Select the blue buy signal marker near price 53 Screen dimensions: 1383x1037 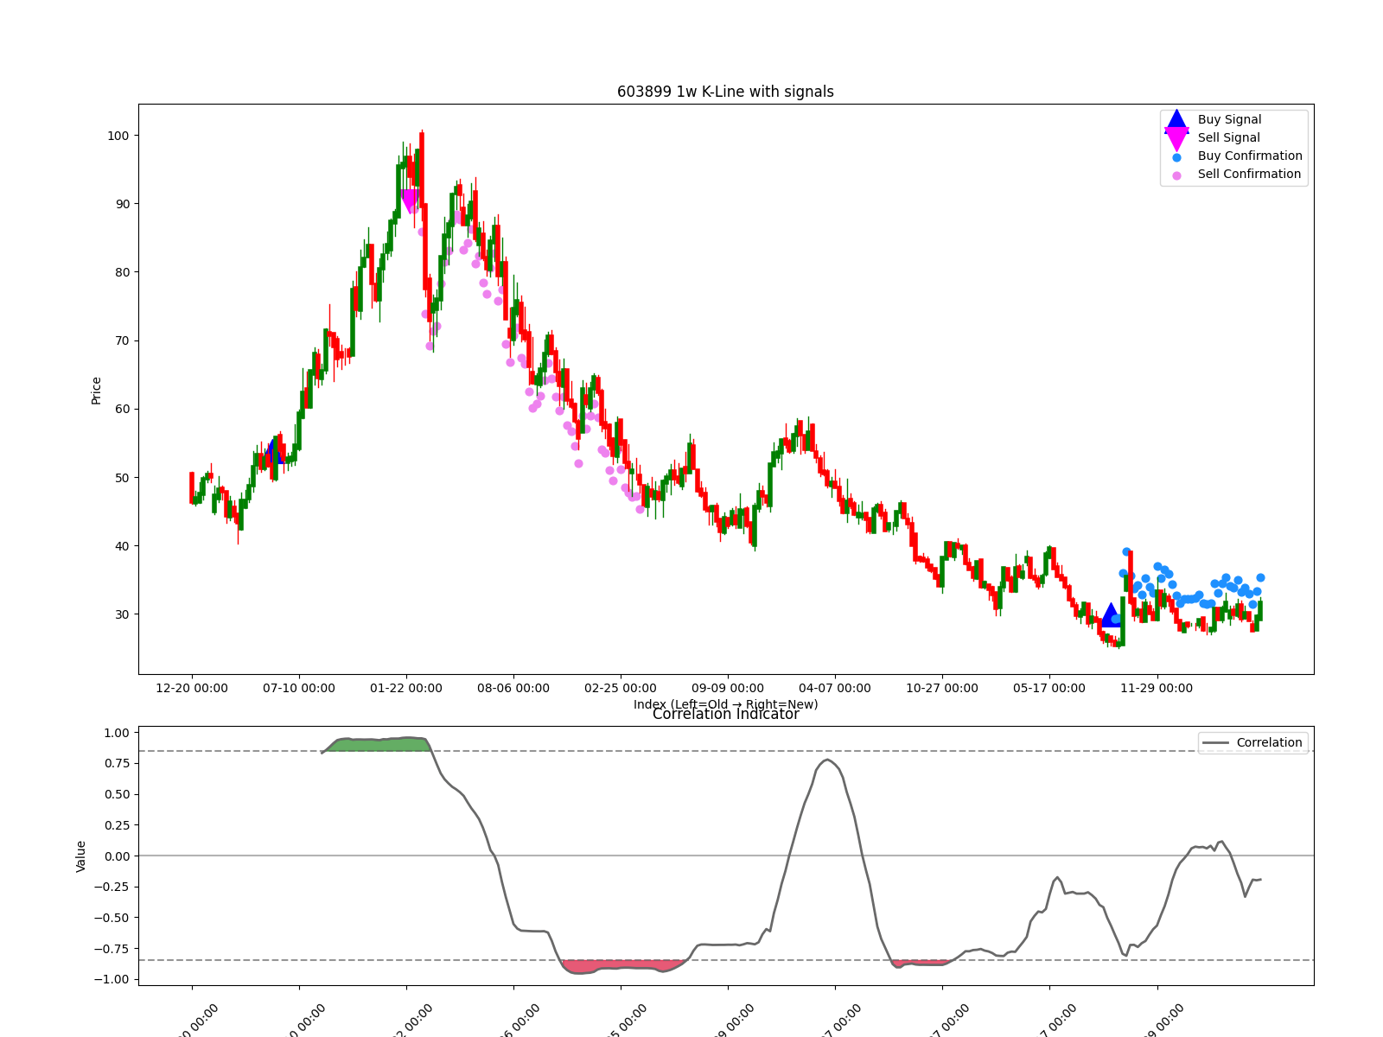[275, 451]
